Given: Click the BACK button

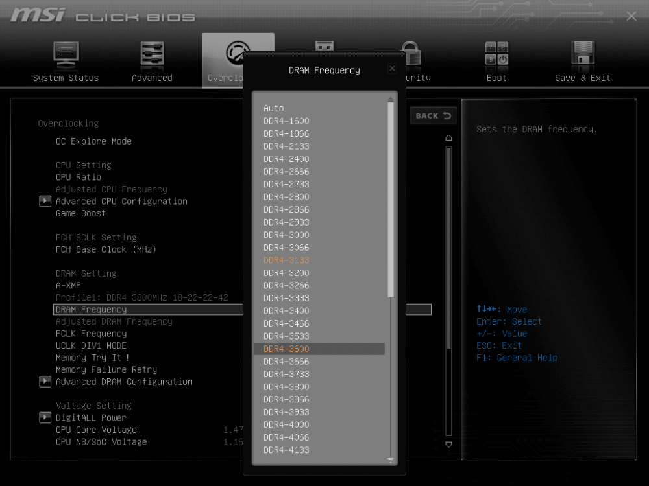Looking at the screenshot, I should click(434, 116).
